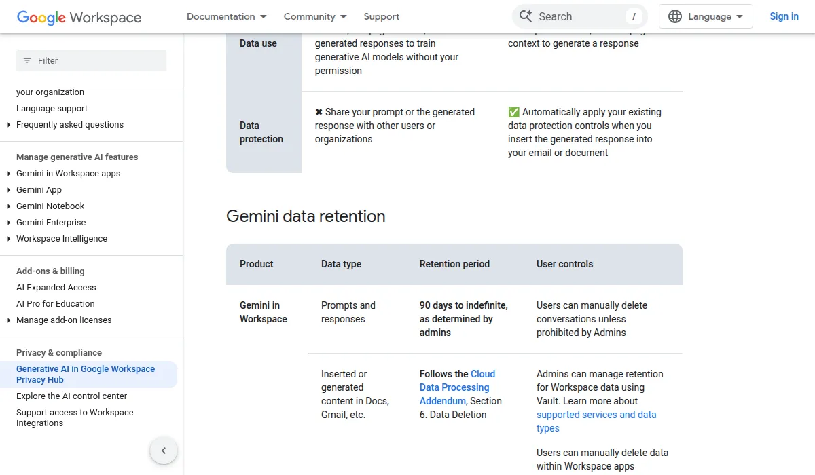
Task: Click the 'Inserted or generated content' cell
Action: (355, 394)
